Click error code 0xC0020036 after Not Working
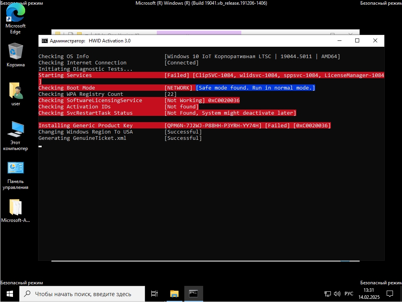 224,100
